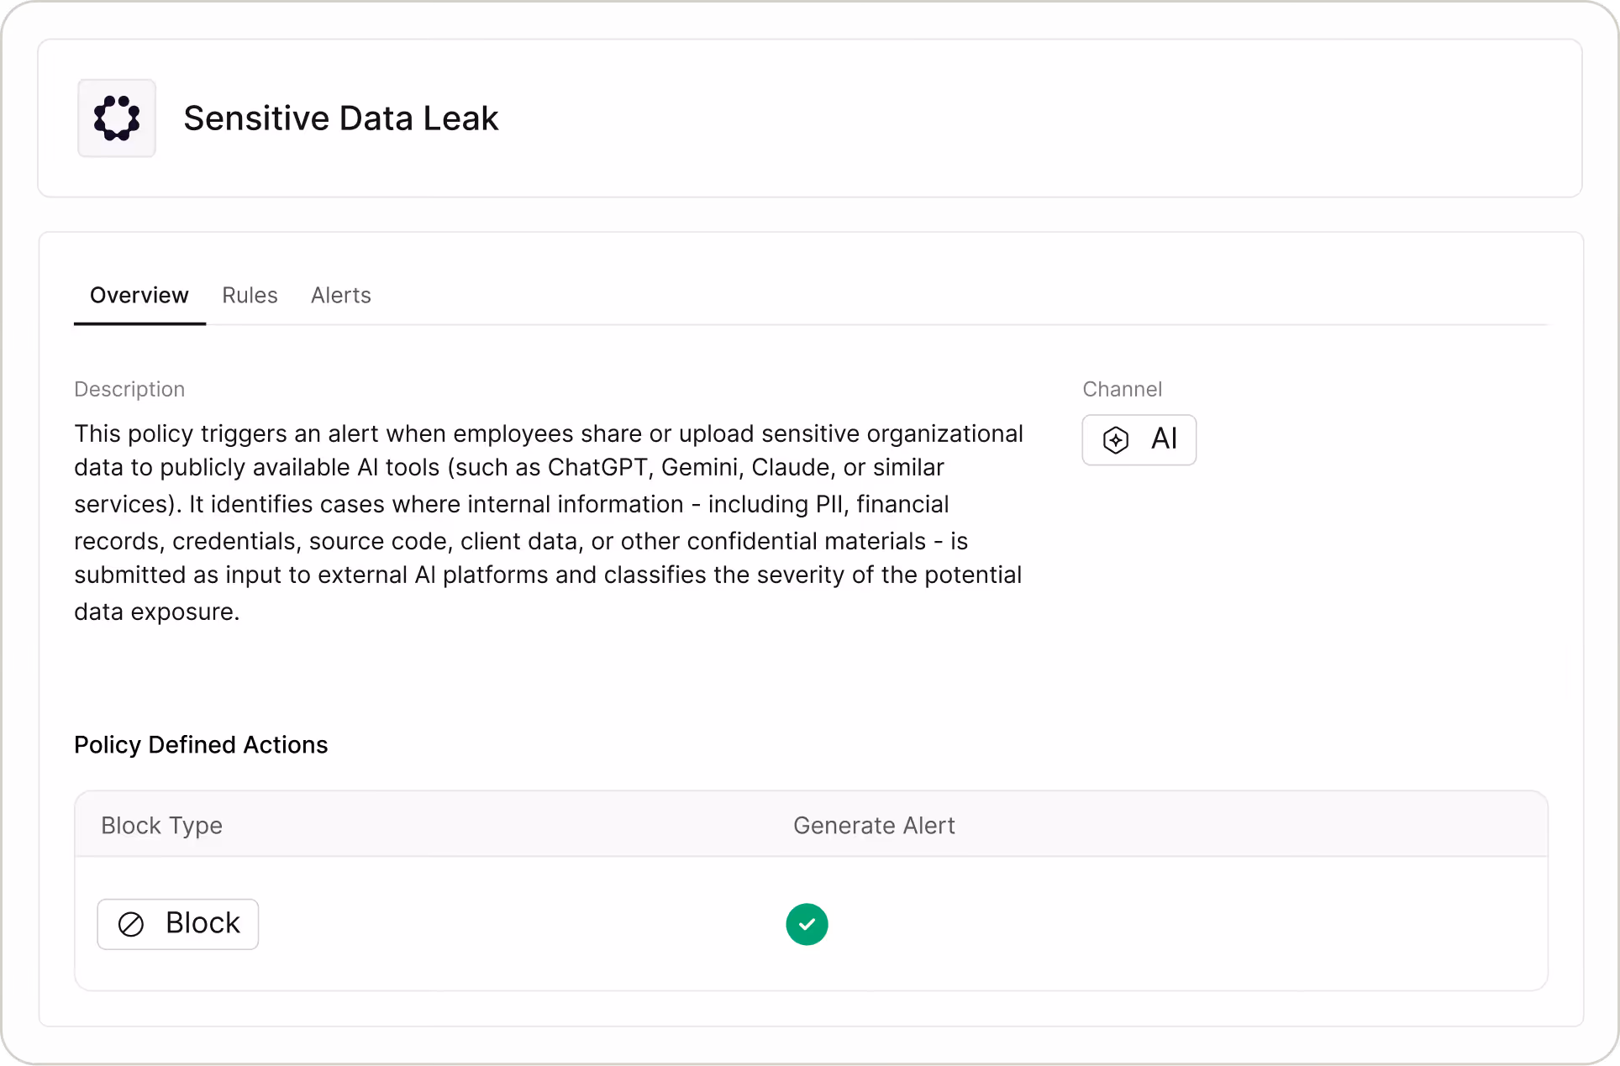Click the Description label
The width and height of the screenshot is (1620, 1066).
pos(129,390)
